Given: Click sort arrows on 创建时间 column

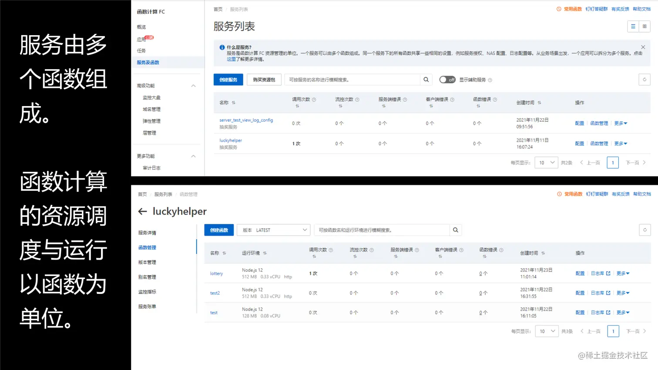Looking at the screenshot, I should pyautogui.click(x=540, y=103).
